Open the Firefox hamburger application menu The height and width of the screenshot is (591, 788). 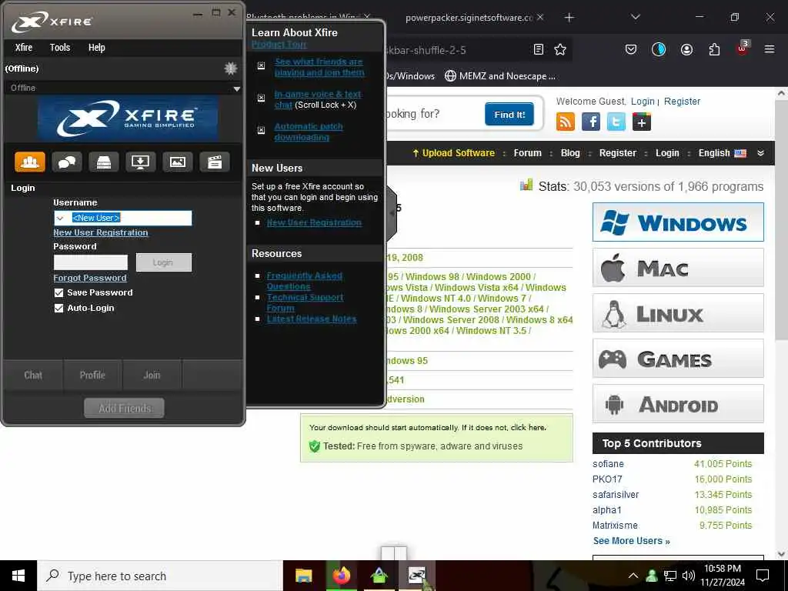770,49
